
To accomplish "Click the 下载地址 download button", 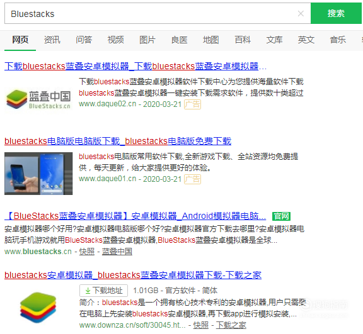I will pos(103,291).
